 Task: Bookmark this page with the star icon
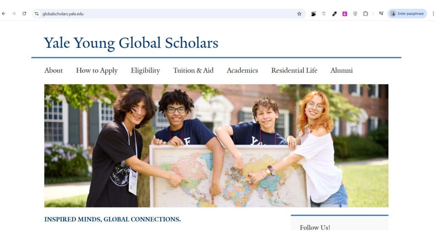(299, 14)
